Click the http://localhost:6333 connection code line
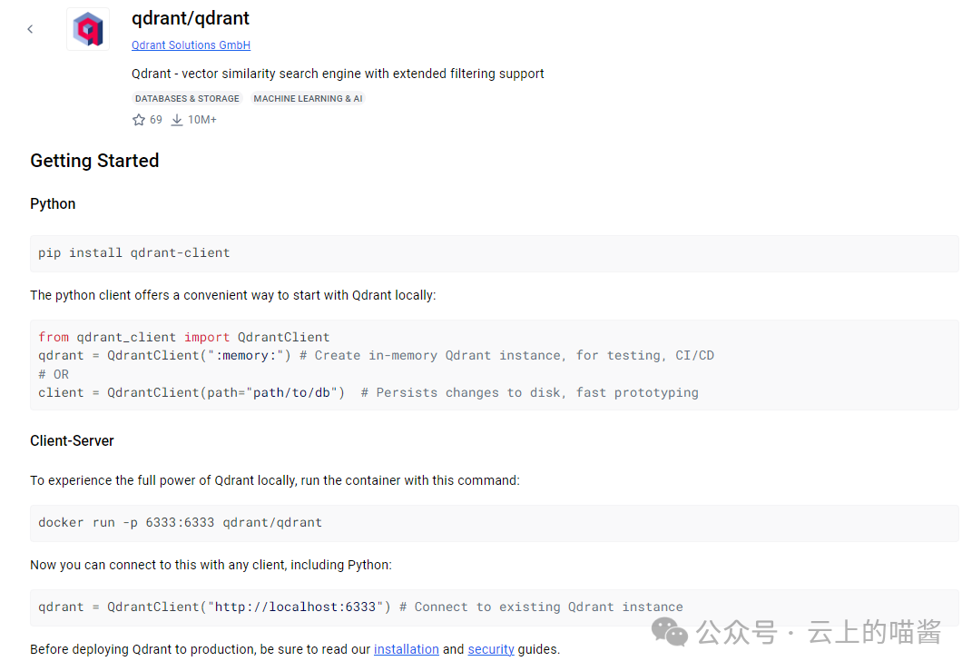 tap(360, 607)
